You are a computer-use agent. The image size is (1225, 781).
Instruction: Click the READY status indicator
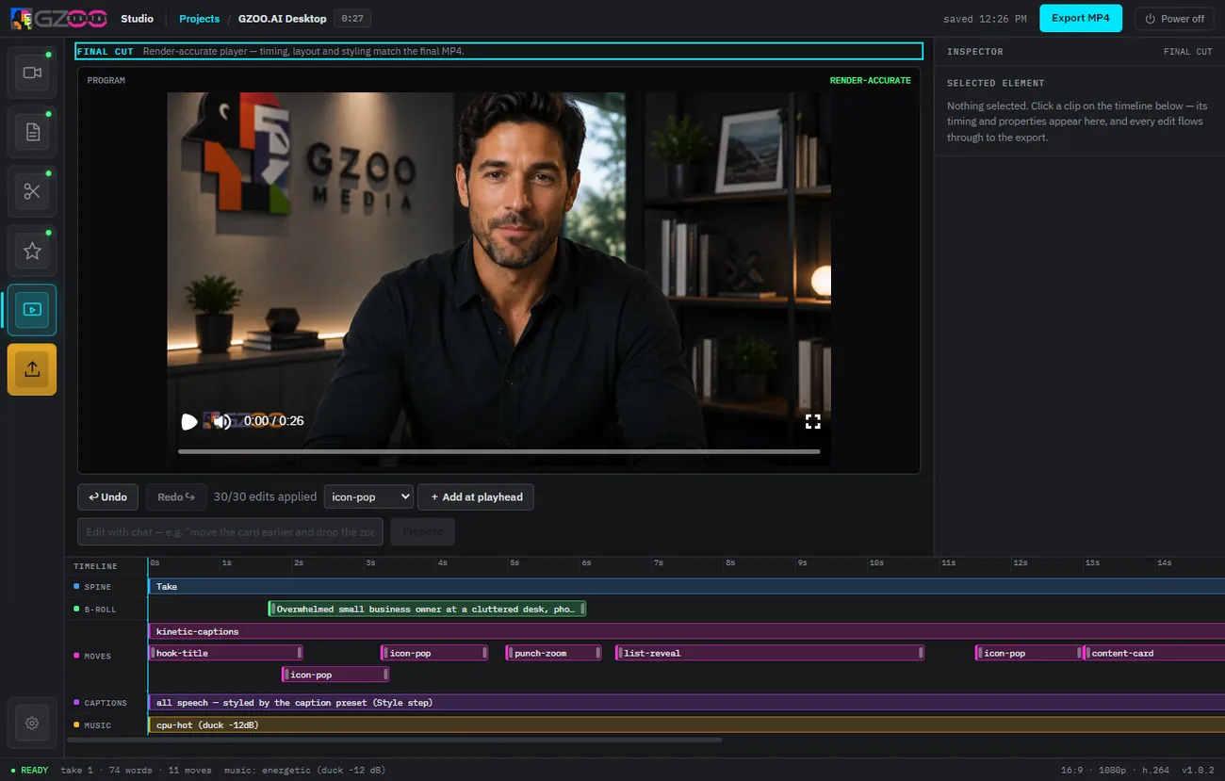pos(29,770)
